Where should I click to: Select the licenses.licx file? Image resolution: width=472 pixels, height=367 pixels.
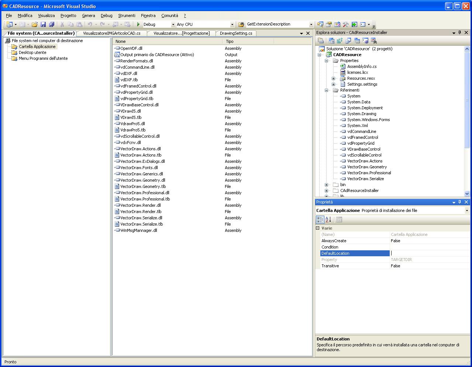(x=358, y=72)
